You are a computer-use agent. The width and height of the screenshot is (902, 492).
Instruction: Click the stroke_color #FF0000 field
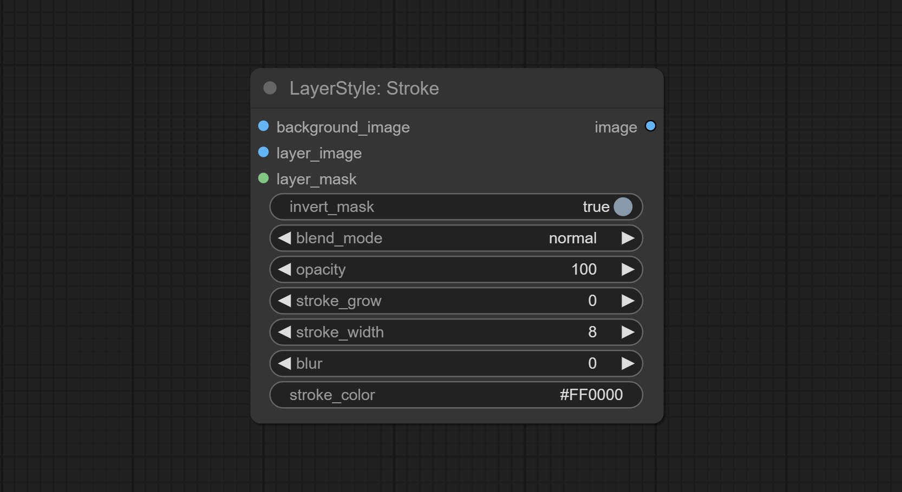coord(456,395)
